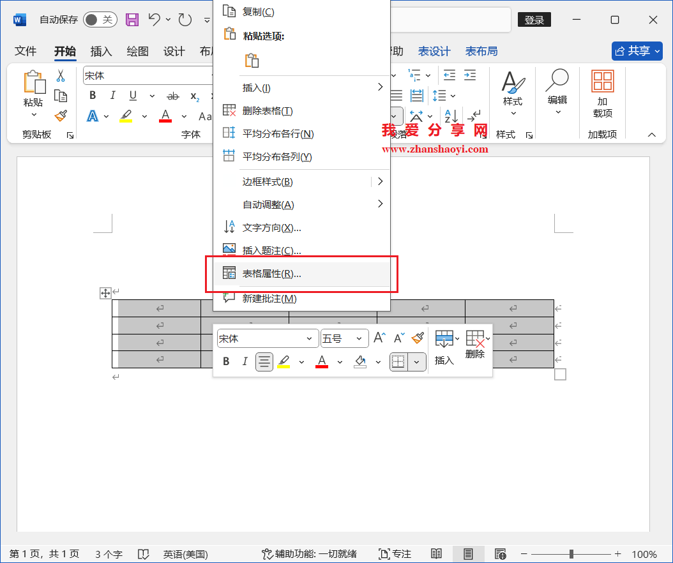Image resolution: width=673 pixels, height=563 pixels.
Task: Click the Sort icon in paragraph group
Action: click(451, 116)
